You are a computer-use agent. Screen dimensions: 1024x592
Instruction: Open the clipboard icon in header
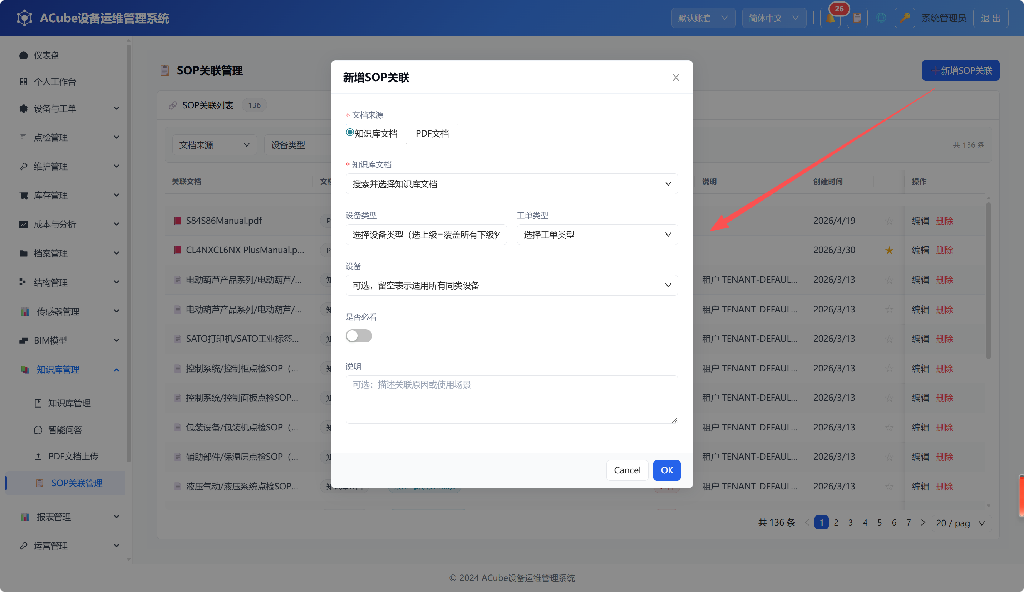[x=857, y=18]
